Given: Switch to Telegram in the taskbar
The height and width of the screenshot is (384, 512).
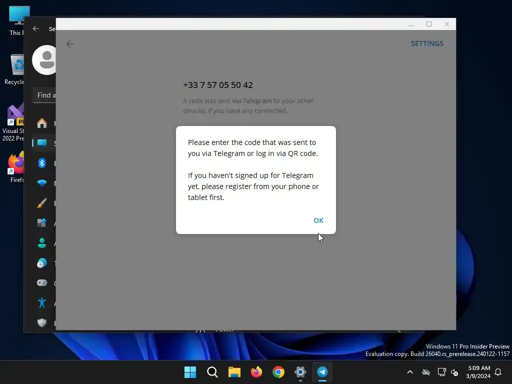Looking at the screenshot, I should (322, 372).
